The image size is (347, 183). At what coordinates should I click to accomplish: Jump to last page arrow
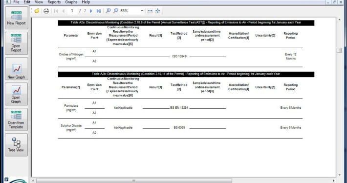98,11
